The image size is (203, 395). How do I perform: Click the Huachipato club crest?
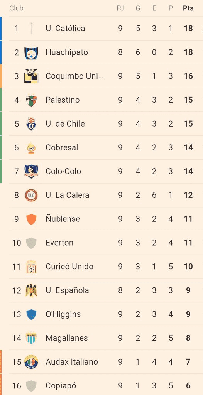click(31, 52)
